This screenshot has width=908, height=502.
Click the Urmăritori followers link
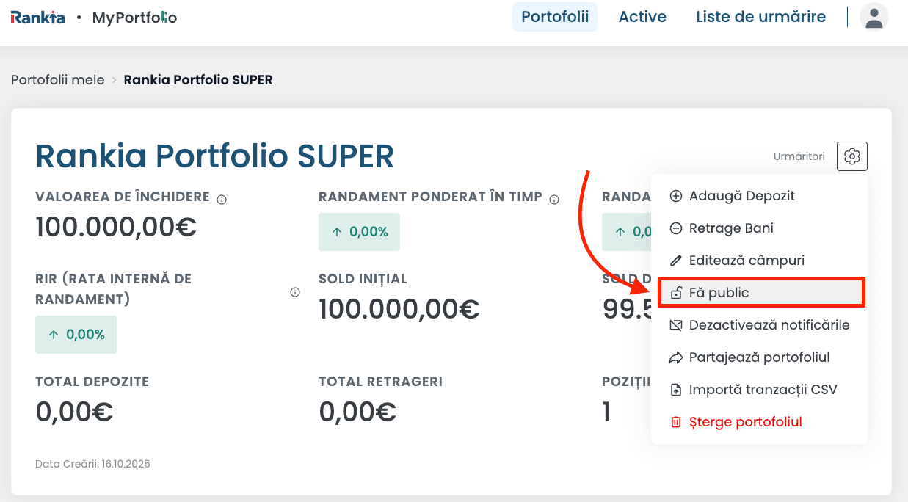799,156
